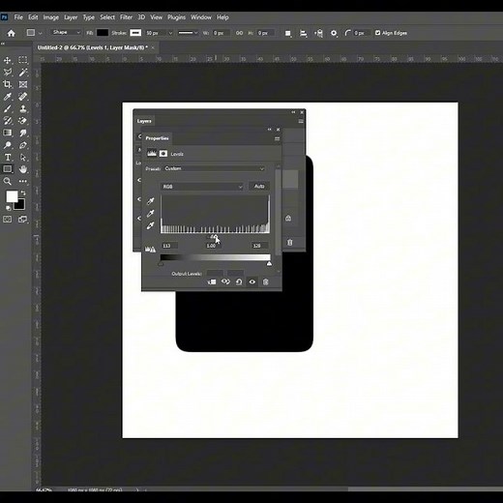
Task: Select the Eyedropper tool in toolbar
Action: tap(8, 97)
